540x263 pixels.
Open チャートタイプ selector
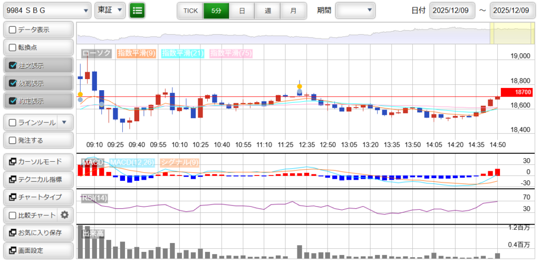tap(38, 197)
